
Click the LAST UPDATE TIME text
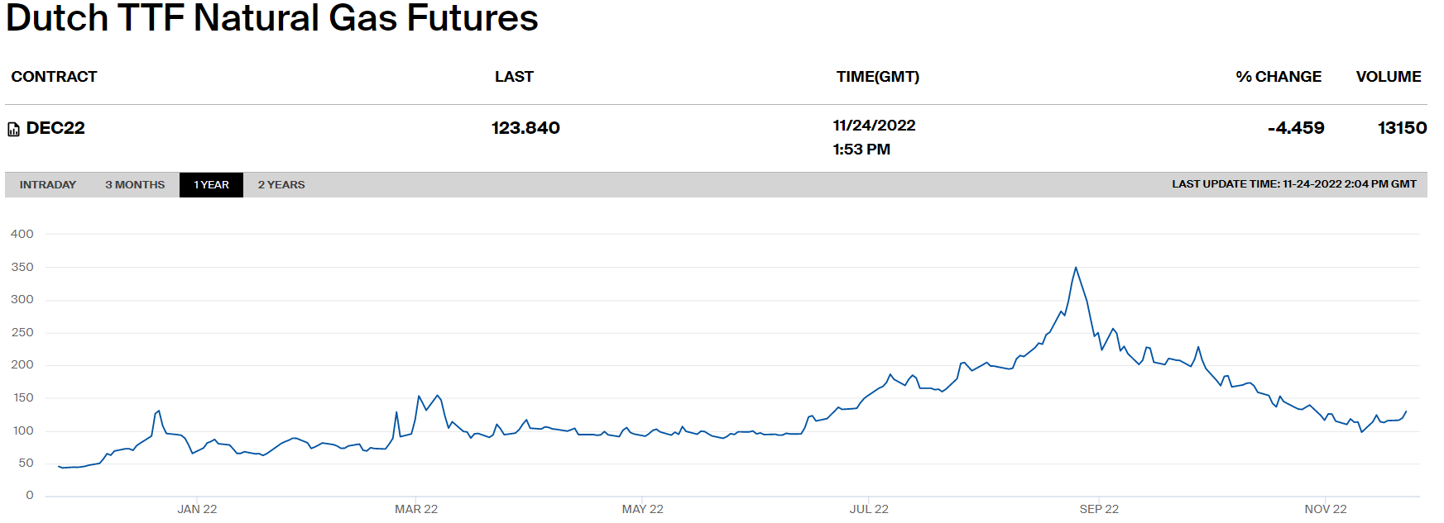(x=1293, y=184)
